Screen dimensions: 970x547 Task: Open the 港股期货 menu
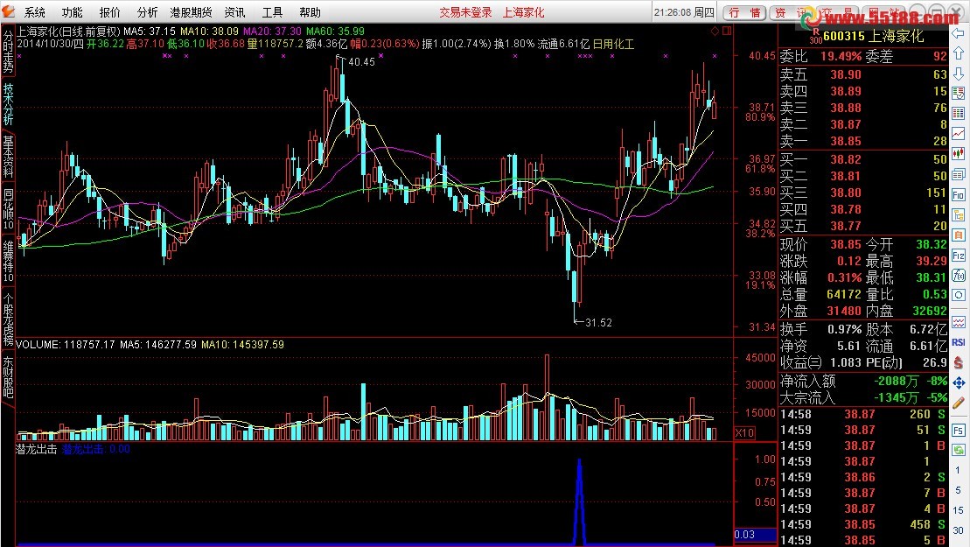coord(192,12)
